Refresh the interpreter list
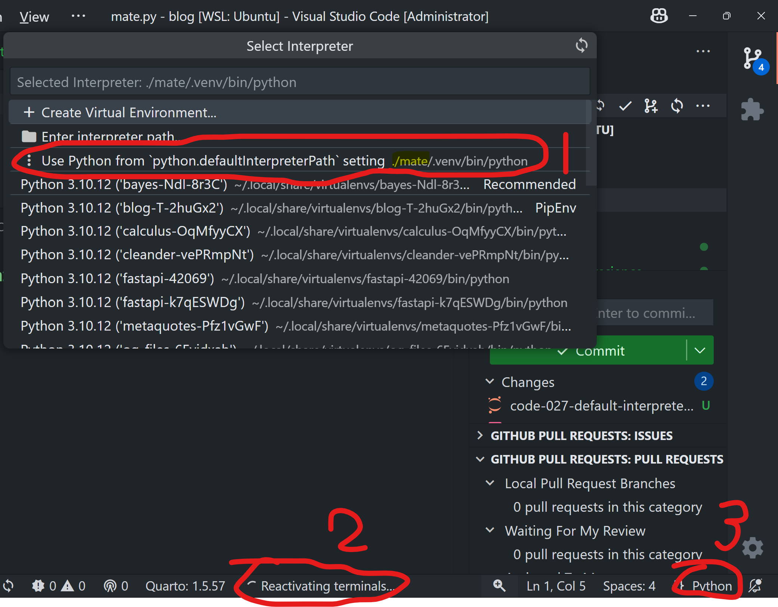The width and height of the screenshot is (778, 607). 581,46
